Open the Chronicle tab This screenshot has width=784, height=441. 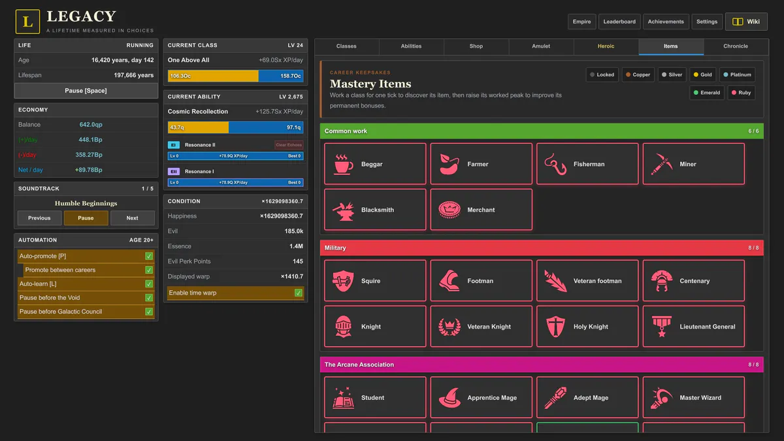point(736,46)
